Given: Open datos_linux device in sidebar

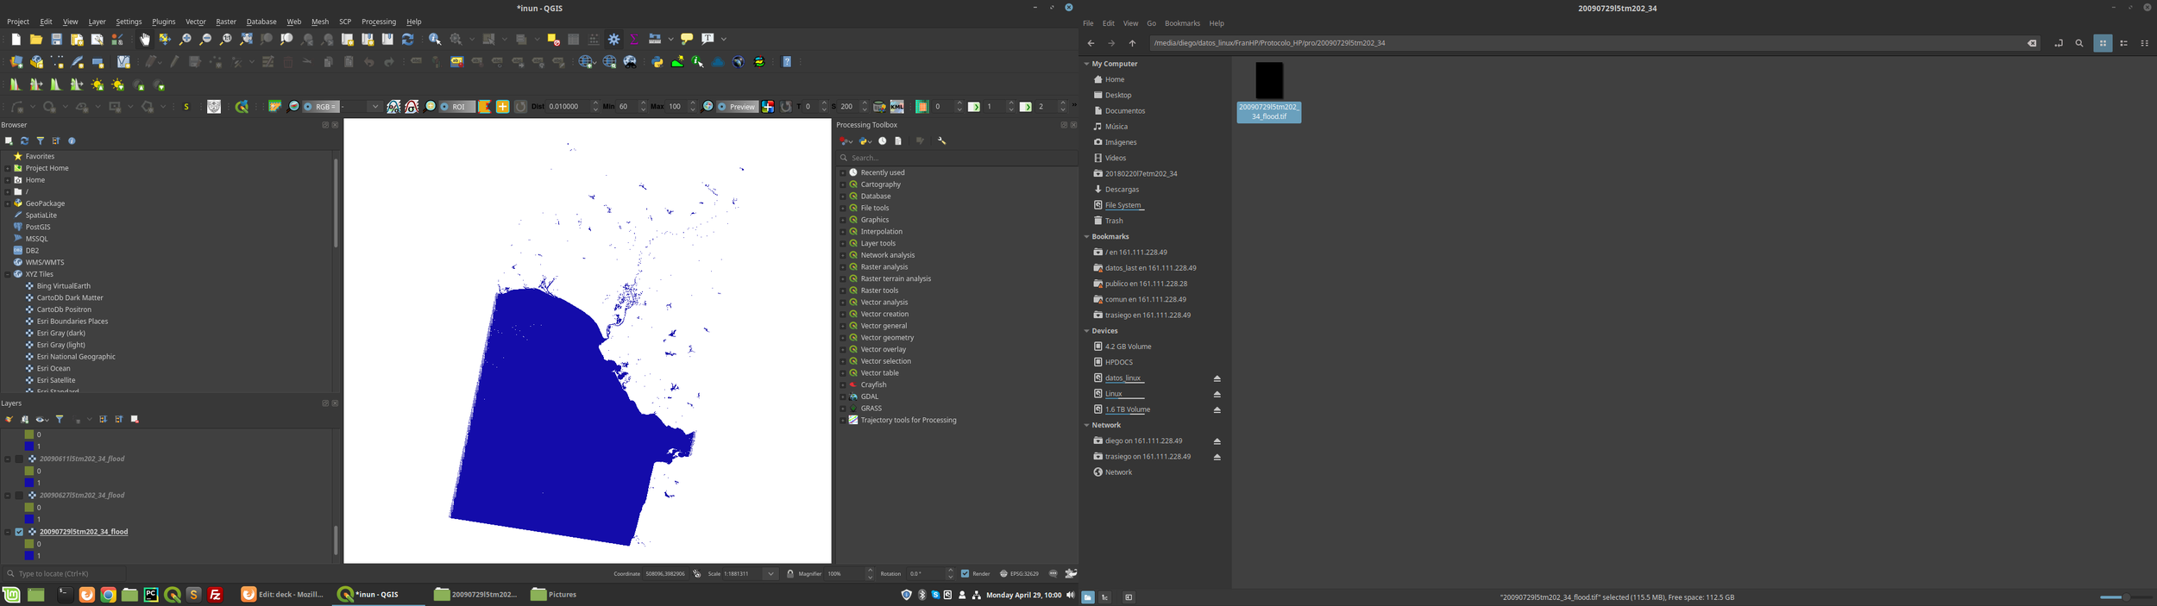Looking at the screenshot, I should tap(1123, 378).
